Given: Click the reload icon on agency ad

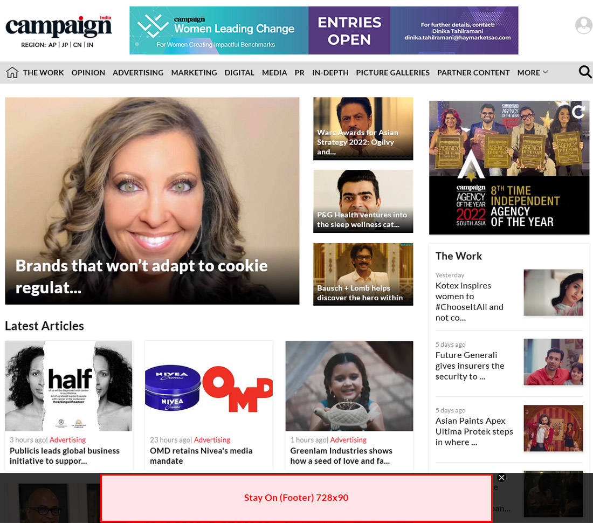Looking at the screenshot, I should point(578,112).
